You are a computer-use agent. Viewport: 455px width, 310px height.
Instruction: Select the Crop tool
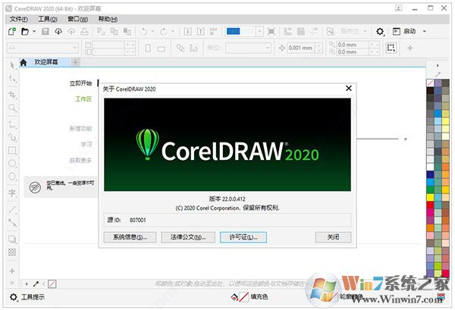12,95
